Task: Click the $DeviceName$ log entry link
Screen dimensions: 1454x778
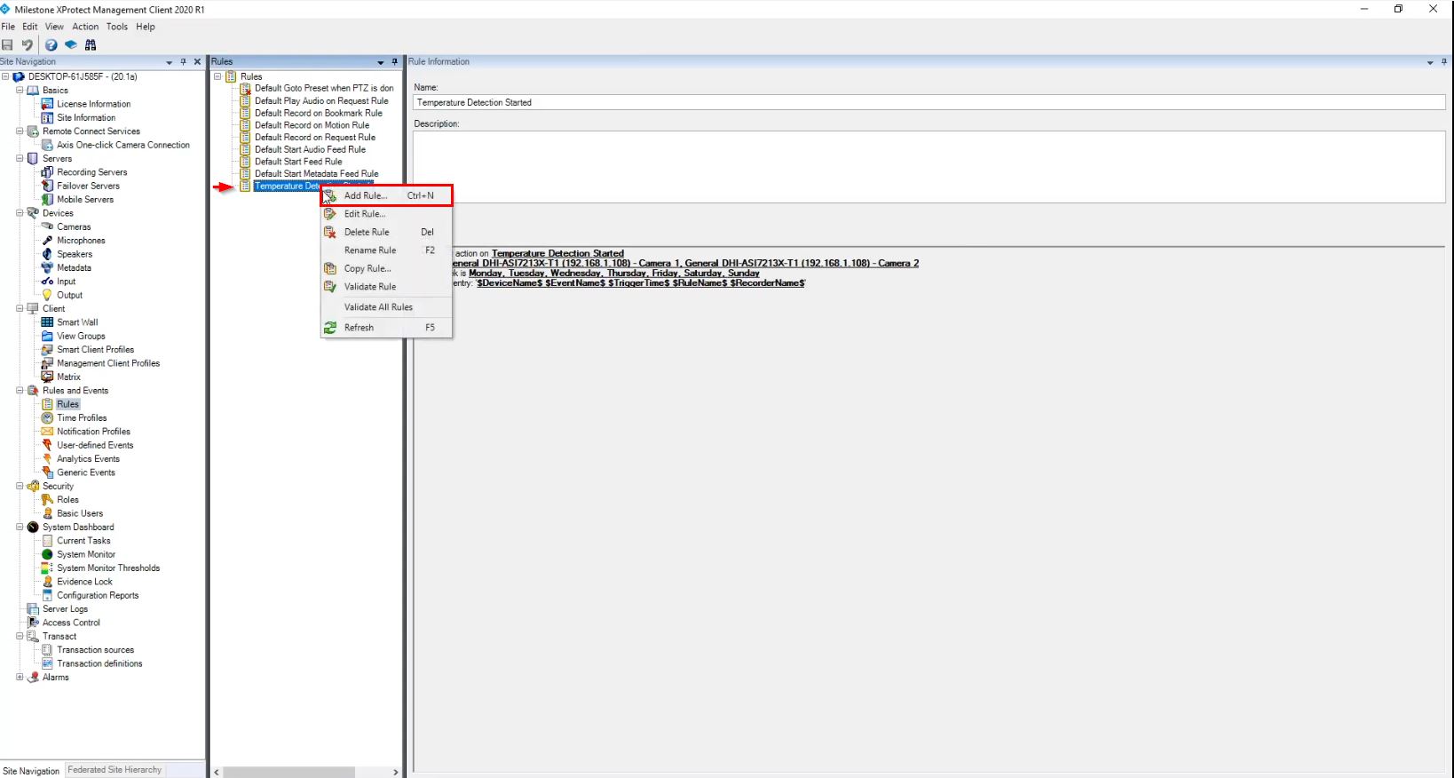Action: pyautogui.click(x=641, y=283)
